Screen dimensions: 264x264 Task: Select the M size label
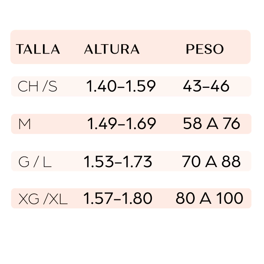click(x=25, y=124)
